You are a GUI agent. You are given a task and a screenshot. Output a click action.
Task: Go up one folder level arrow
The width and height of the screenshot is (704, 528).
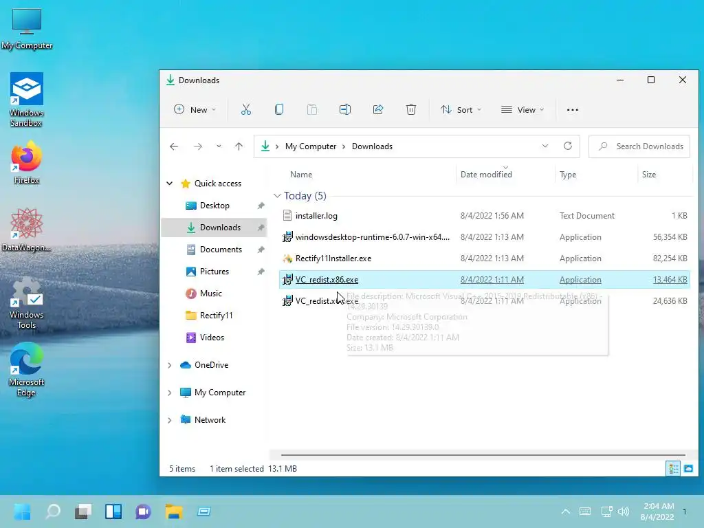[x=239, y=146]
